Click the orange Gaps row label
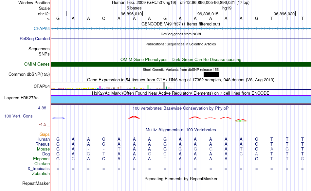 click(x=45, y=135)
